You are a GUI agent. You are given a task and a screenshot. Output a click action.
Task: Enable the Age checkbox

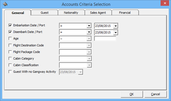(10, 38)
